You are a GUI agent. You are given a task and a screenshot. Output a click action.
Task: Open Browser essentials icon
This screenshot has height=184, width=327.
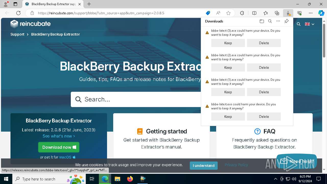point(299,13)
